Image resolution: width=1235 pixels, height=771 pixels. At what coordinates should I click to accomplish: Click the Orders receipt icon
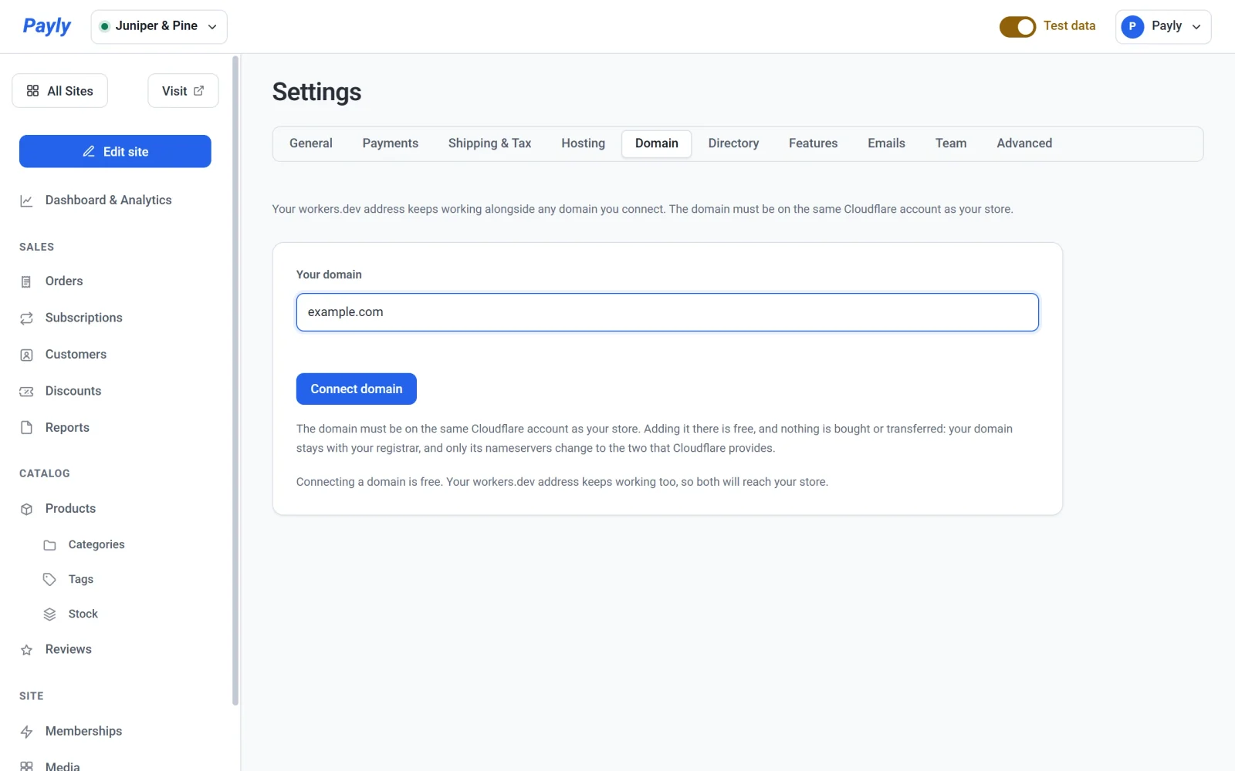coord(26,281)
